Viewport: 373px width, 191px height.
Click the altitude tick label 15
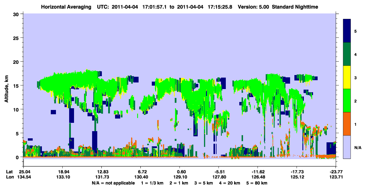17,86
